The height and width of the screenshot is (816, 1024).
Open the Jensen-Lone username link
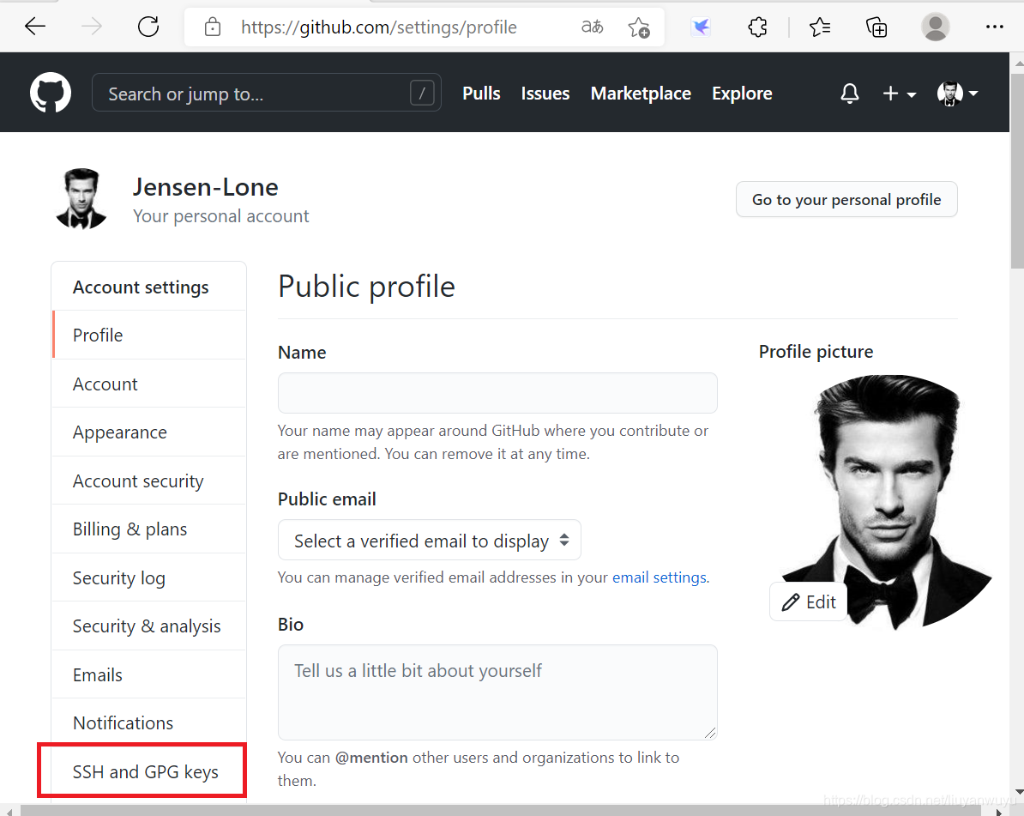tap(206, 188)
